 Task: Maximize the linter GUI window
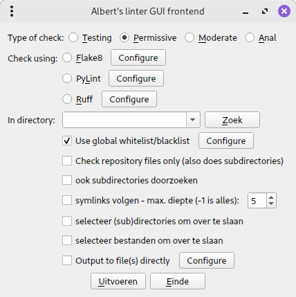click(265, 11)
